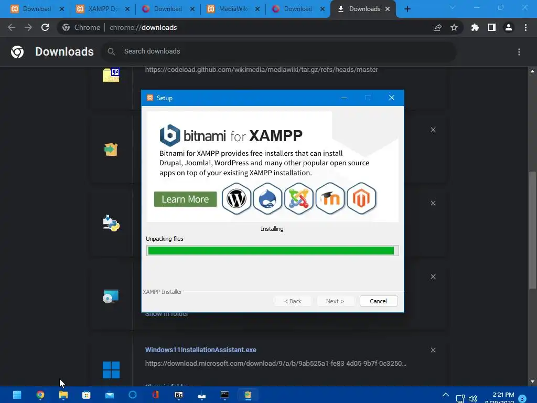Screen dimensions: 537x403
Task: Open Chrome side panel
Action: pyautogui.click(x=492, y=27)
